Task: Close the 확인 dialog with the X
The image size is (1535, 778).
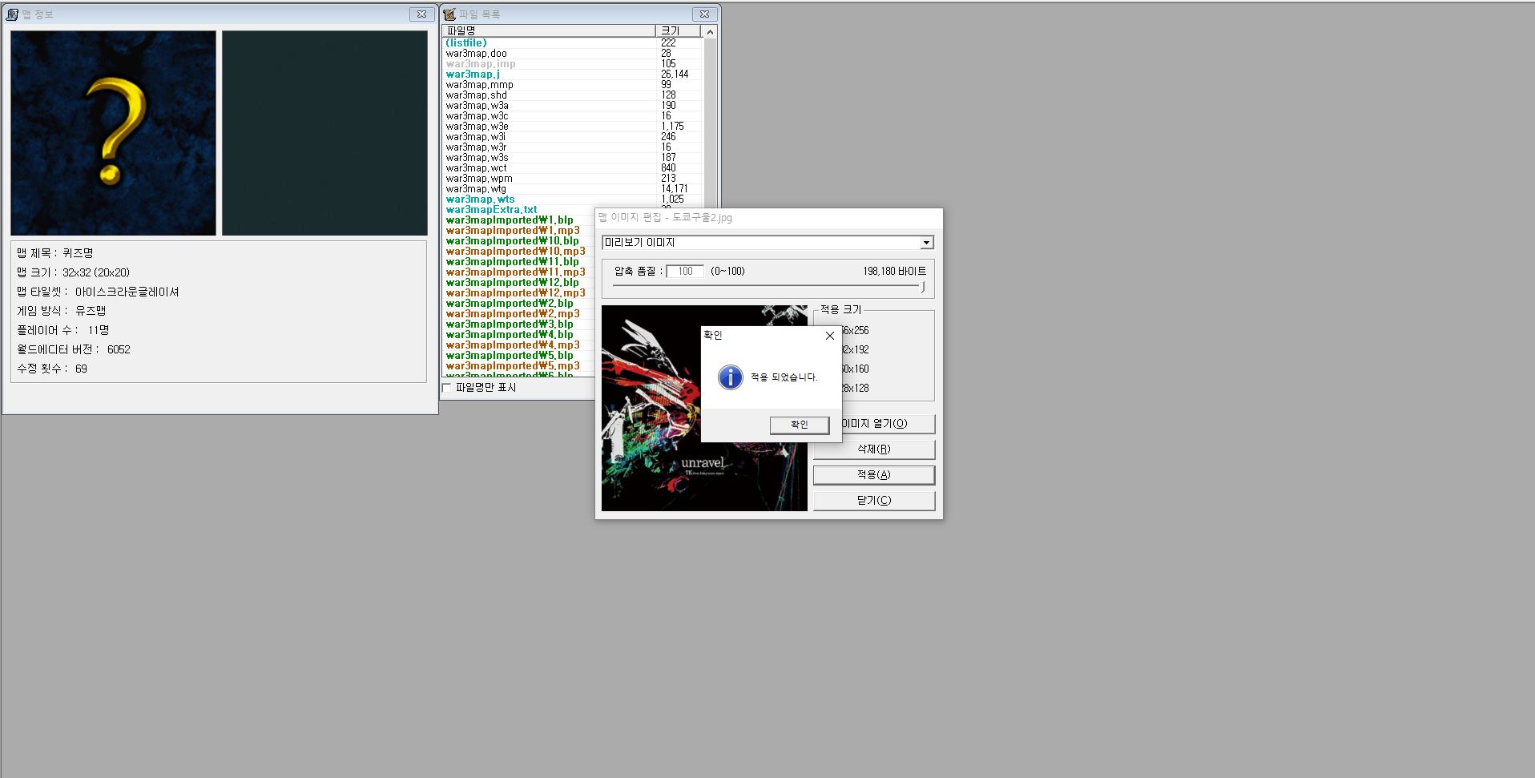Action: pos(830,336)
